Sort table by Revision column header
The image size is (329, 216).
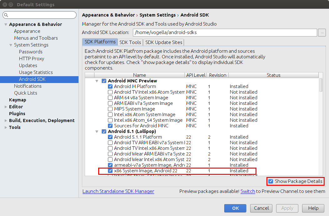218,75
